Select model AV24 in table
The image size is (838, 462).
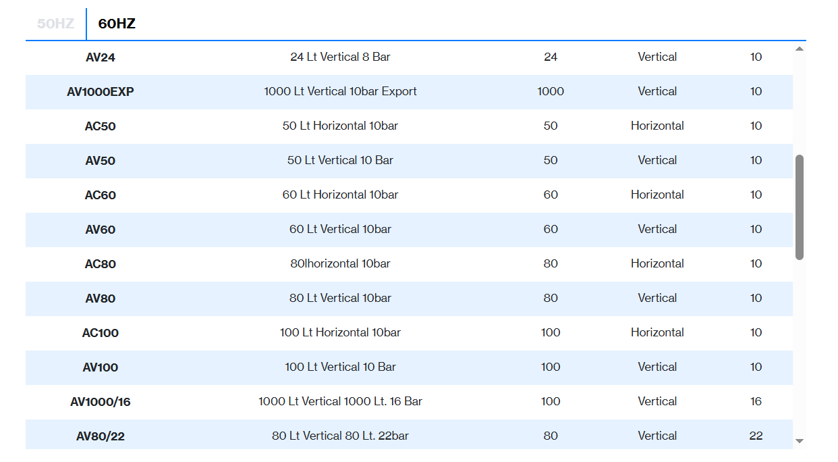click(101, 57)
